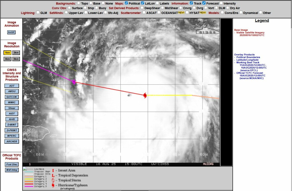
Task: Enable the ASCAT scatterometer checkbox
Action: click(144, 13)
